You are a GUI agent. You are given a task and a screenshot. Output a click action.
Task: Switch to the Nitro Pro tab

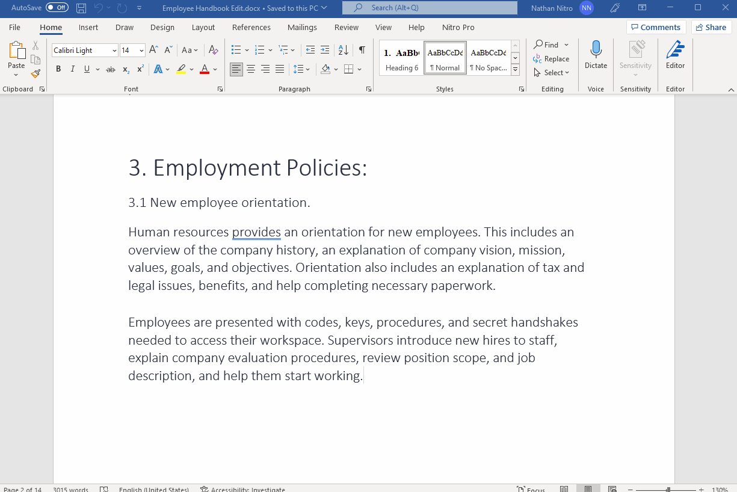coord(458,27)
